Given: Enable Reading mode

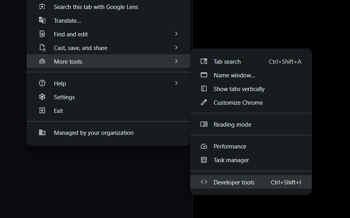Looking at the screenshot, I should tap(251, 124).
